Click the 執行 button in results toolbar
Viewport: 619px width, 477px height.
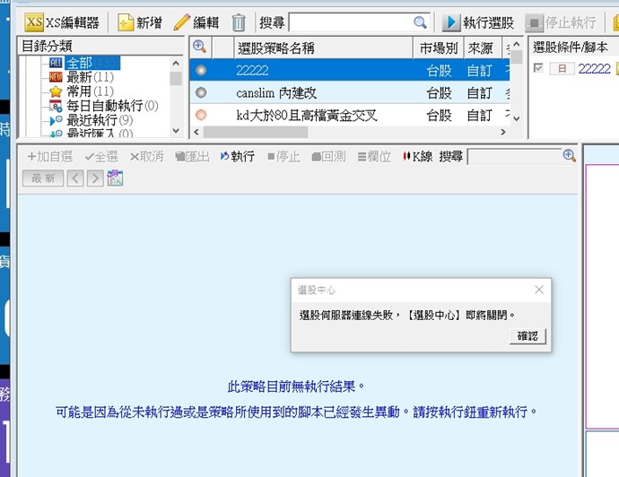(x=237, y=157)
